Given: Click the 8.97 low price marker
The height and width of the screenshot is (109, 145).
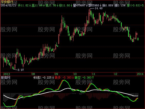Looking at the screenshot, I should [x=21, y=70].
